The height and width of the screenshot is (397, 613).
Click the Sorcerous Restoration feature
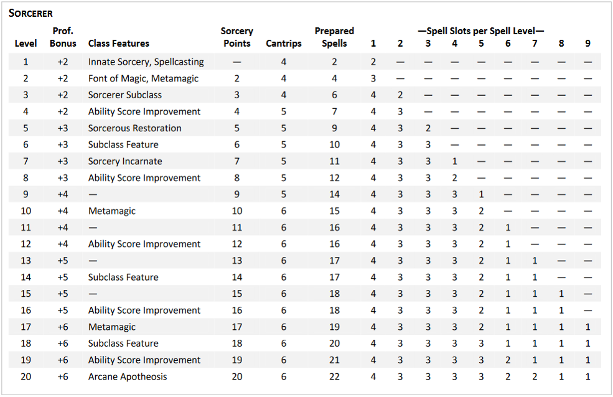(x=135, y=128)
